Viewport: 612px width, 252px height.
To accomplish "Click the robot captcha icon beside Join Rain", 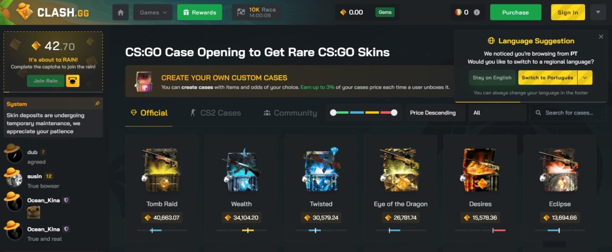I will (x=72, y=81).
